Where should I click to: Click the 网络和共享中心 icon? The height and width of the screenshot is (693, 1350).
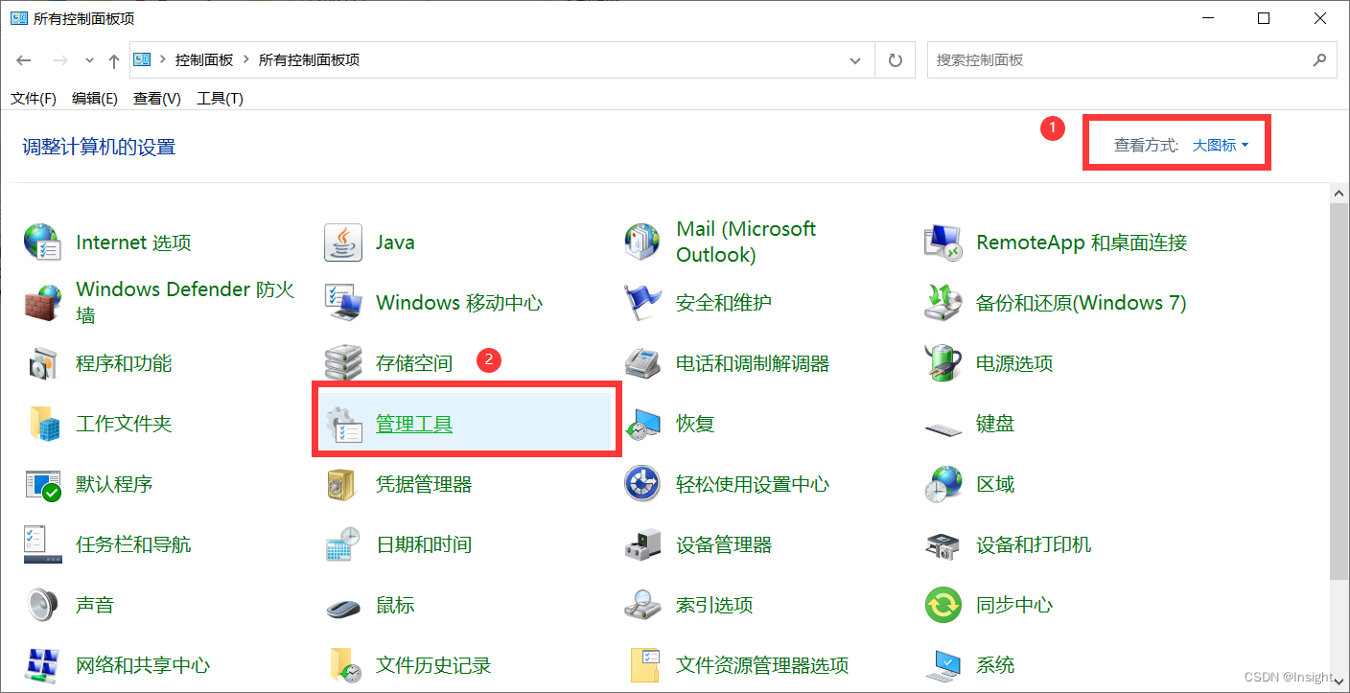[43, 665]
